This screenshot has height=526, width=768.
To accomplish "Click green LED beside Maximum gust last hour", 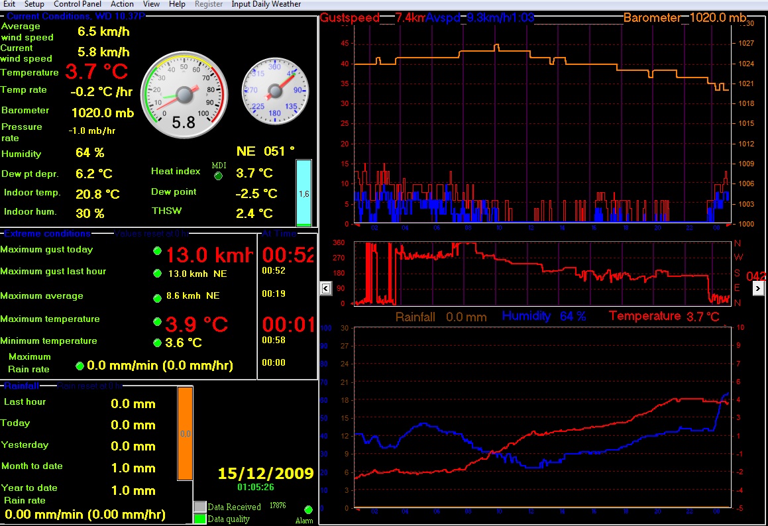I will tap(158, 273).
